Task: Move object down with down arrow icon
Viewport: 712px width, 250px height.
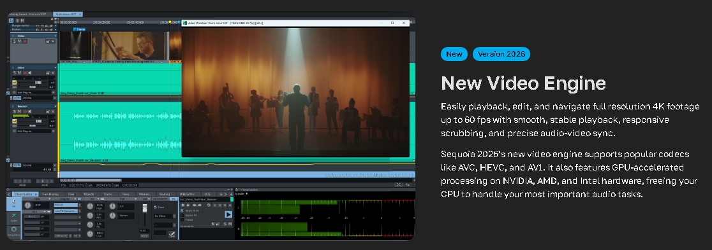Action: [x=188, y=205]
